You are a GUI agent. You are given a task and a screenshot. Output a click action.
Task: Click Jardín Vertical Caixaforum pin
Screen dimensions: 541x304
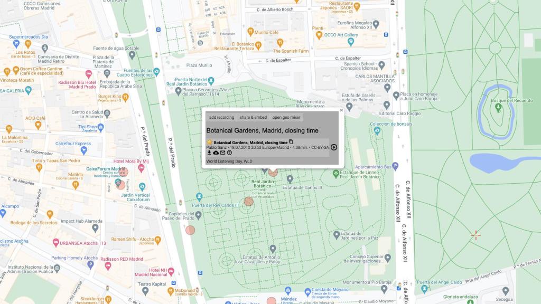(x=142, y=187)
